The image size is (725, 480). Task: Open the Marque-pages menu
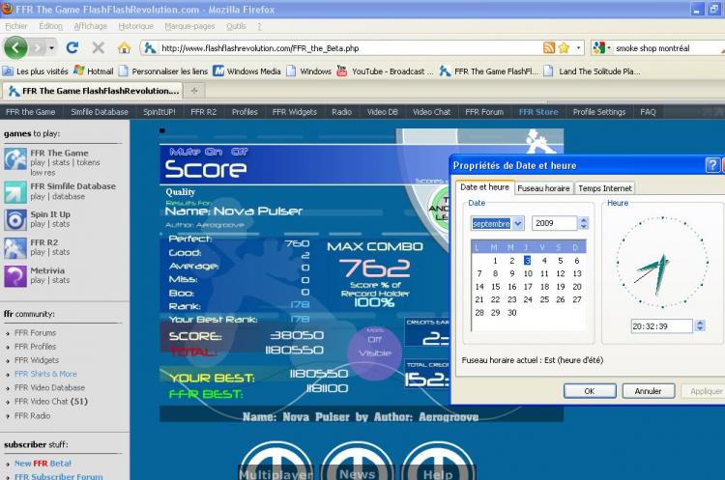click(189, 26)
